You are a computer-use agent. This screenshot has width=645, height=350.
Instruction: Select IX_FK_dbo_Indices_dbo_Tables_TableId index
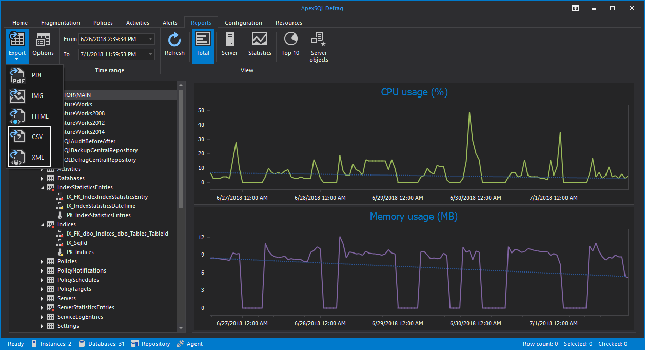pyautogui.click(x=118, y=234)
